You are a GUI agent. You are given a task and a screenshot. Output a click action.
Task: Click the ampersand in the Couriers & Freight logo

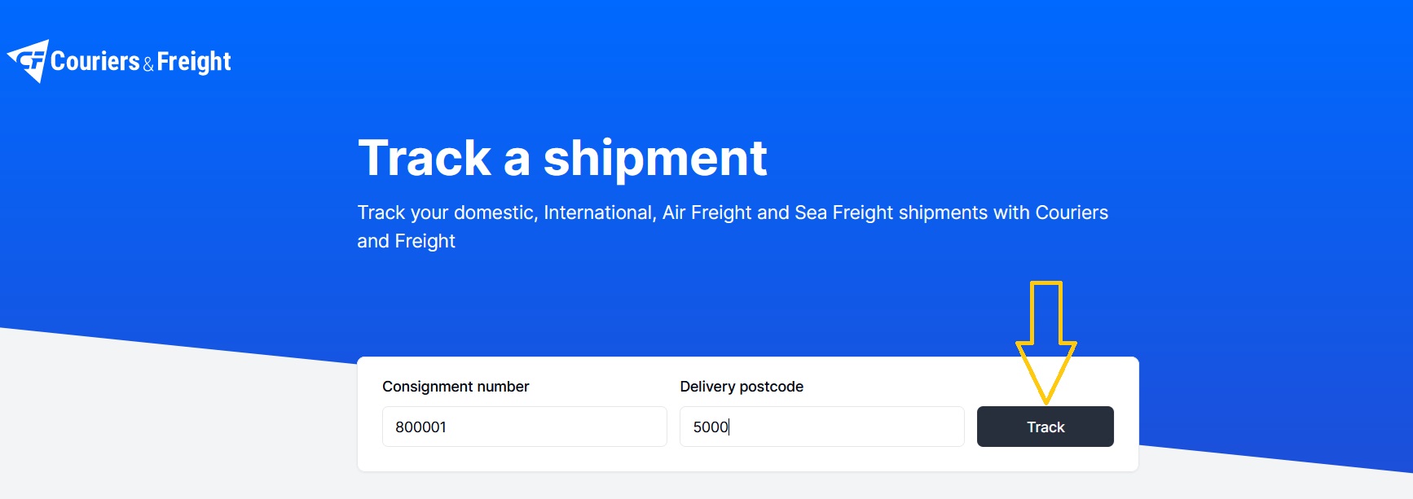point(148,64)
